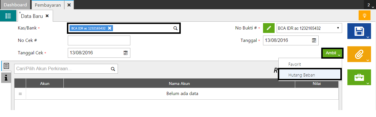Focus the Cari/Pilih Akun Perkiraan search box
This screenshot has width=376, height=117.
tap(62, 69)
